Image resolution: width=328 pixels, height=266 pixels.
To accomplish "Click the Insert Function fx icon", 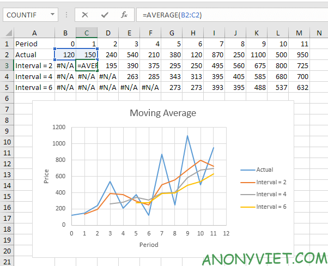I will coord(124,15).
